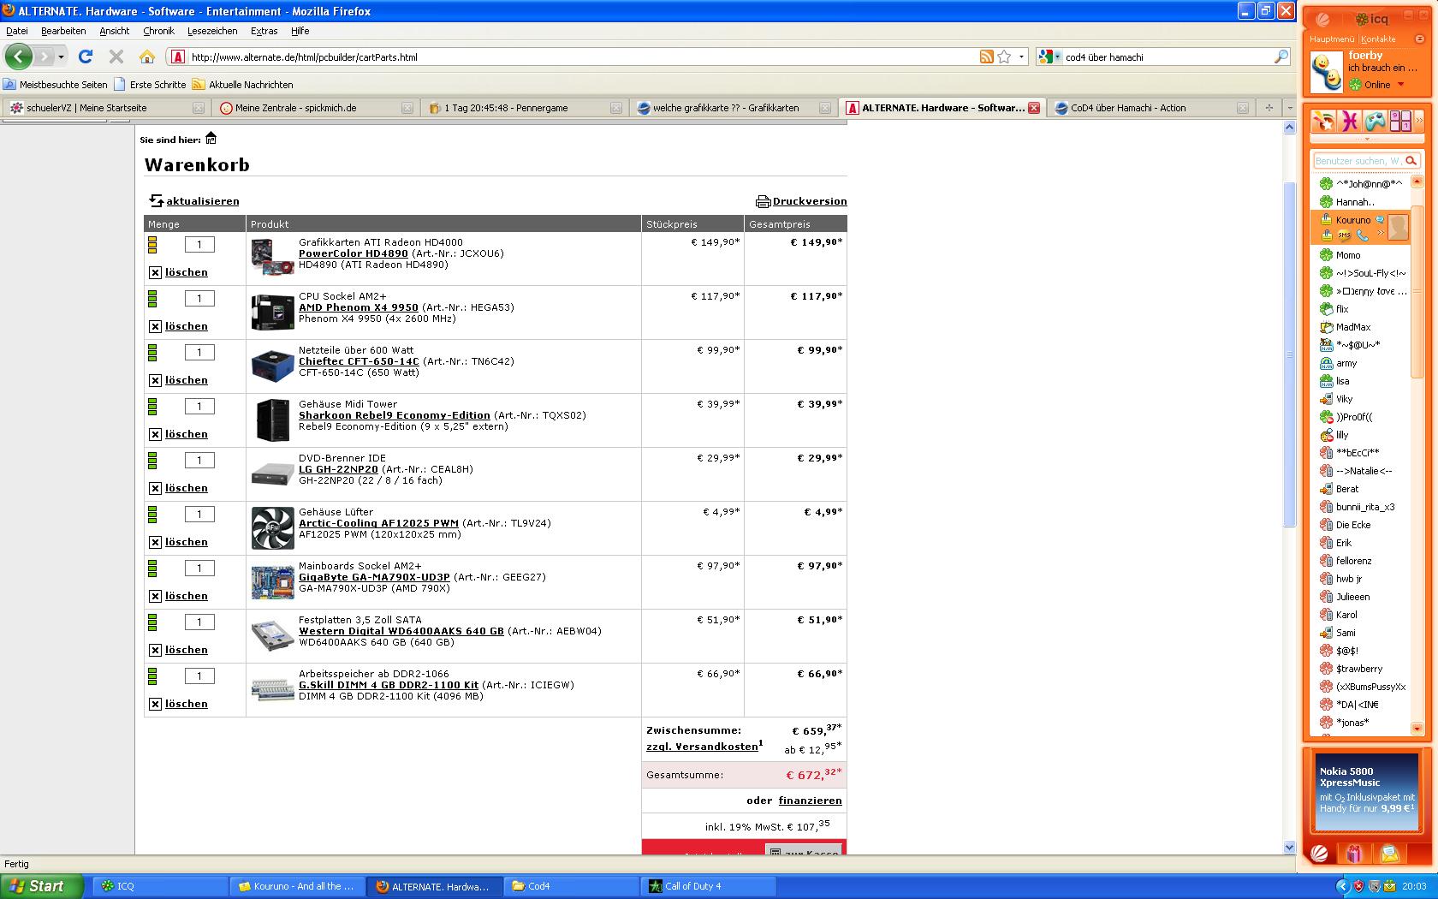Open Call of Duty 4 taskbar item
This screenshot has width=1438, height=899.
(707, 886)
